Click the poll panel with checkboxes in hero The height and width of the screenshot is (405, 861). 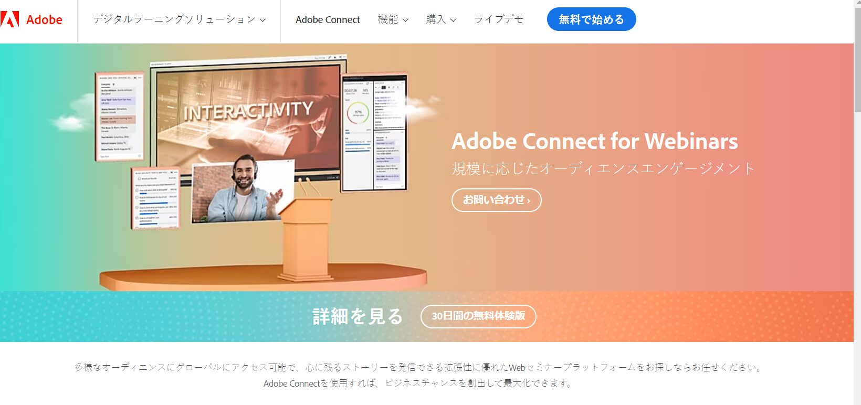[155, 198]
